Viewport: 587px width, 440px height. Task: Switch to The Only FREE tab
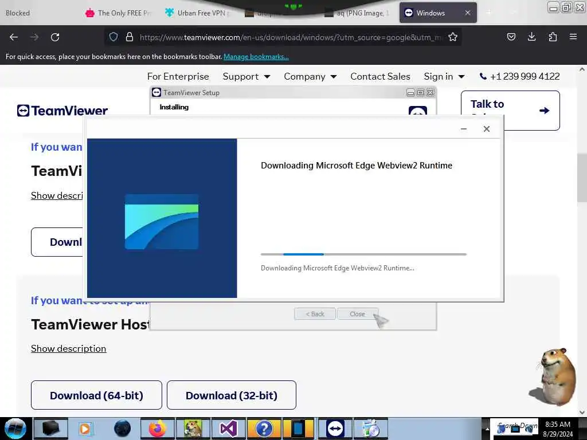[119, 13]
